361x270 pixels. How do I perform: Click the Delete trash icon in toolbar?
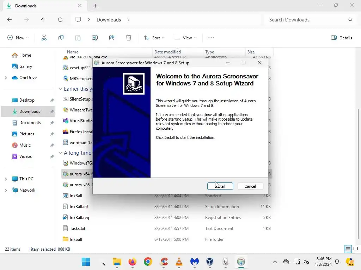coord(129,38)
